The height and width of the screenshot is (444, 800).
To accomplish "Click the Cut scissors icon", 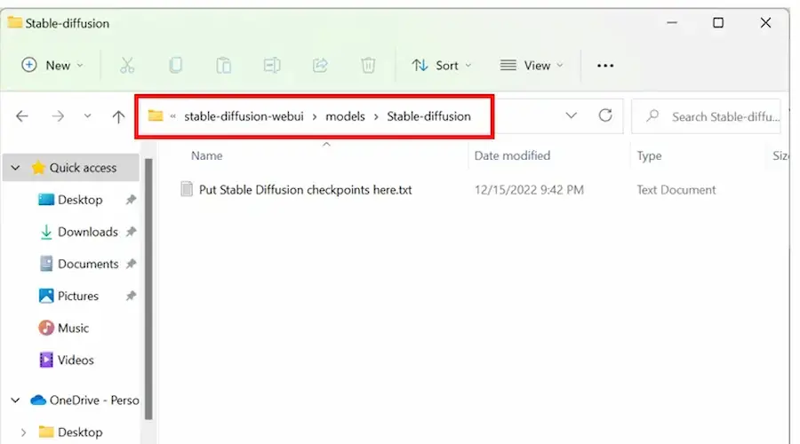I will (127, 65).
